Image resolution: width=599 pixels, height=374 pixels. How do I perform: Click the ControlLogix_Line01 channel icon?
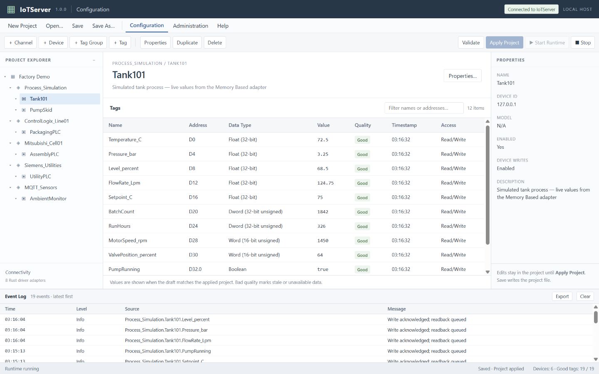(18, 121)
